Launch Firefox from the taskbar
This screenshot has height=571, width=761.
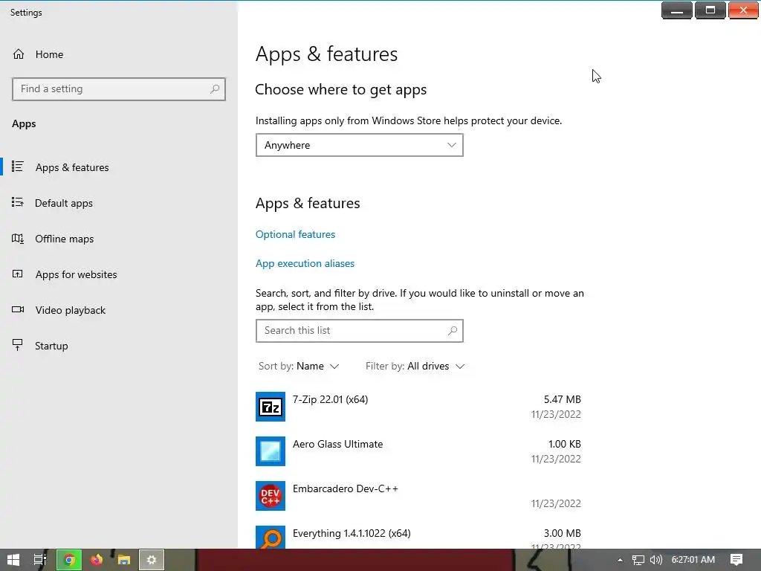(97, 560)
